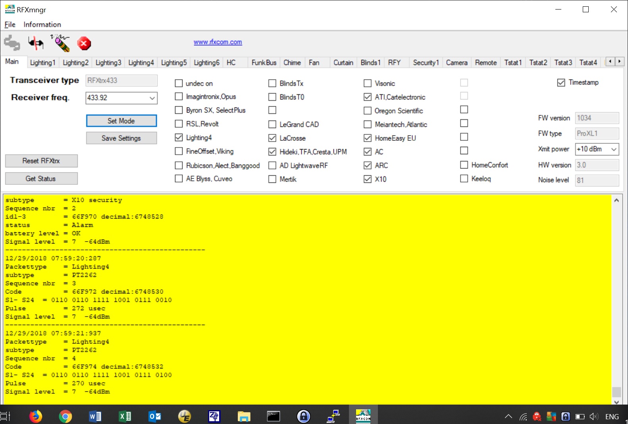
Task: Open Excel from the taskbar
Action: [x=125, y=416]
